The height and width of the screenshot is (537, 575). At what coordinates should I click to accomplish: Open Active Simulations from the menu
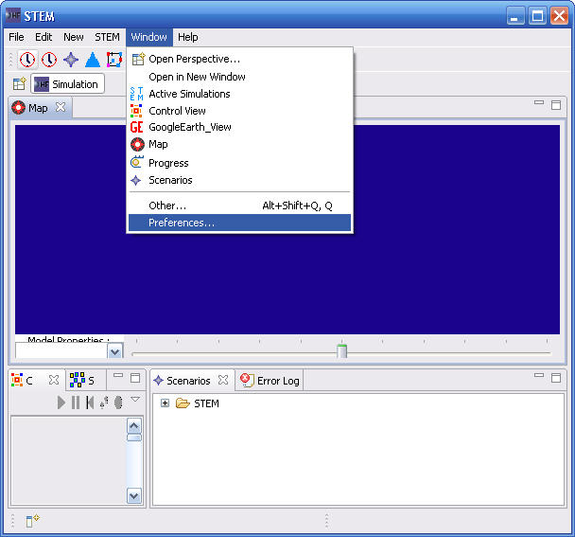189,94
